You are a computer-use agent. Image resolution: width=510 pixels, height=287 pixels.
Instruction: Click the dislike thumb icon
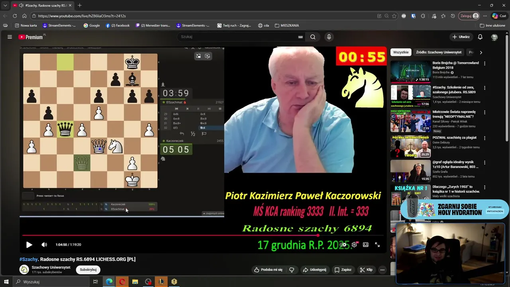tap(292, 270)
